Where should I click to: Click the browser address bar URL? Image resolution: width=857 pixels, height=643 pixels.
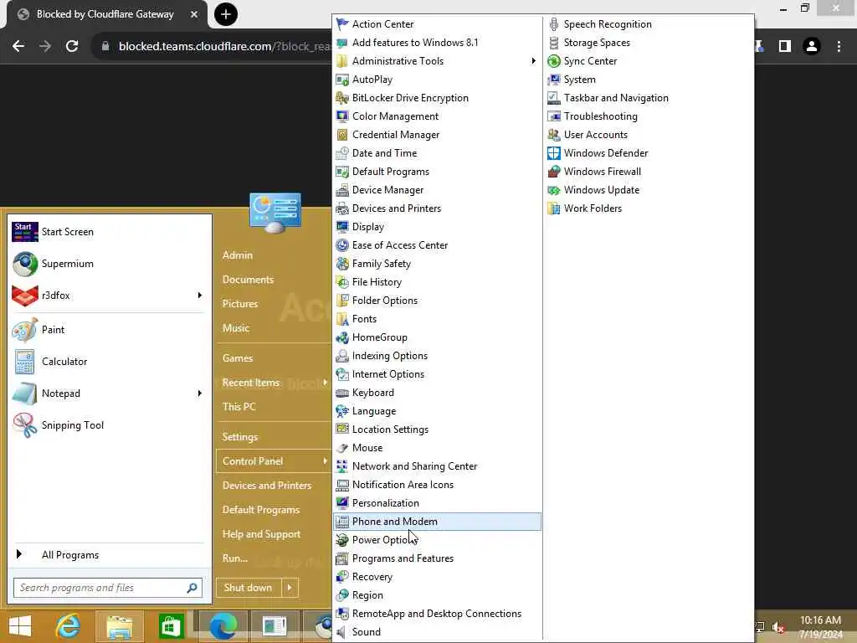224,47
